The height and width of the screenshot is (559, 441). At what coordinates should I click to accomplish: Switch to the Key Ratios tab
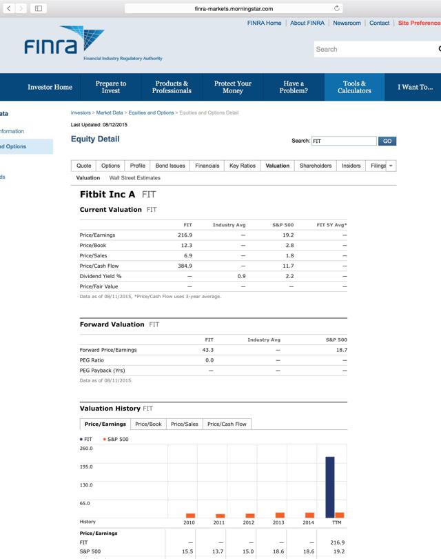(x=243, y=166)
